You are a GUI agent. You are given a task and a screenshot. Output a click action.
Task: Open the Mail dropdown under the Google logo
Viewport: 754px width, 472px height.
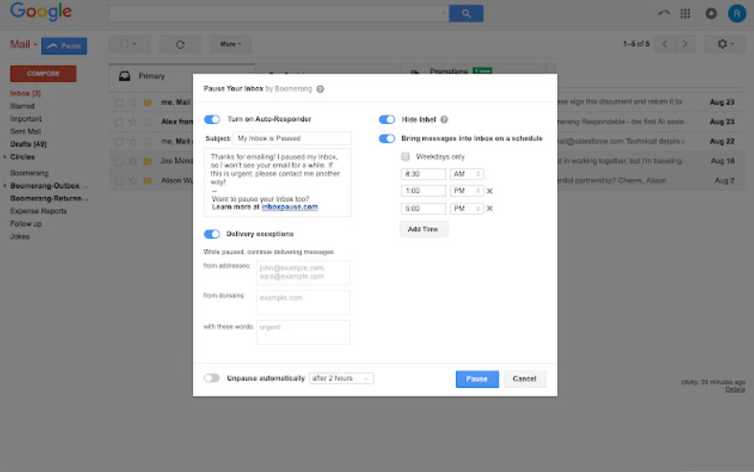(x=24, y=45)
